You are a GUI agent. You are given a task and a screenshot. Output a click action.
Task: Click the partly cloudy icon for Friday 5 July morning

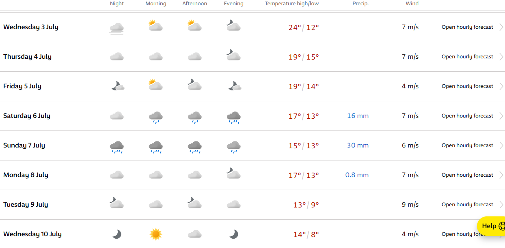155,85
